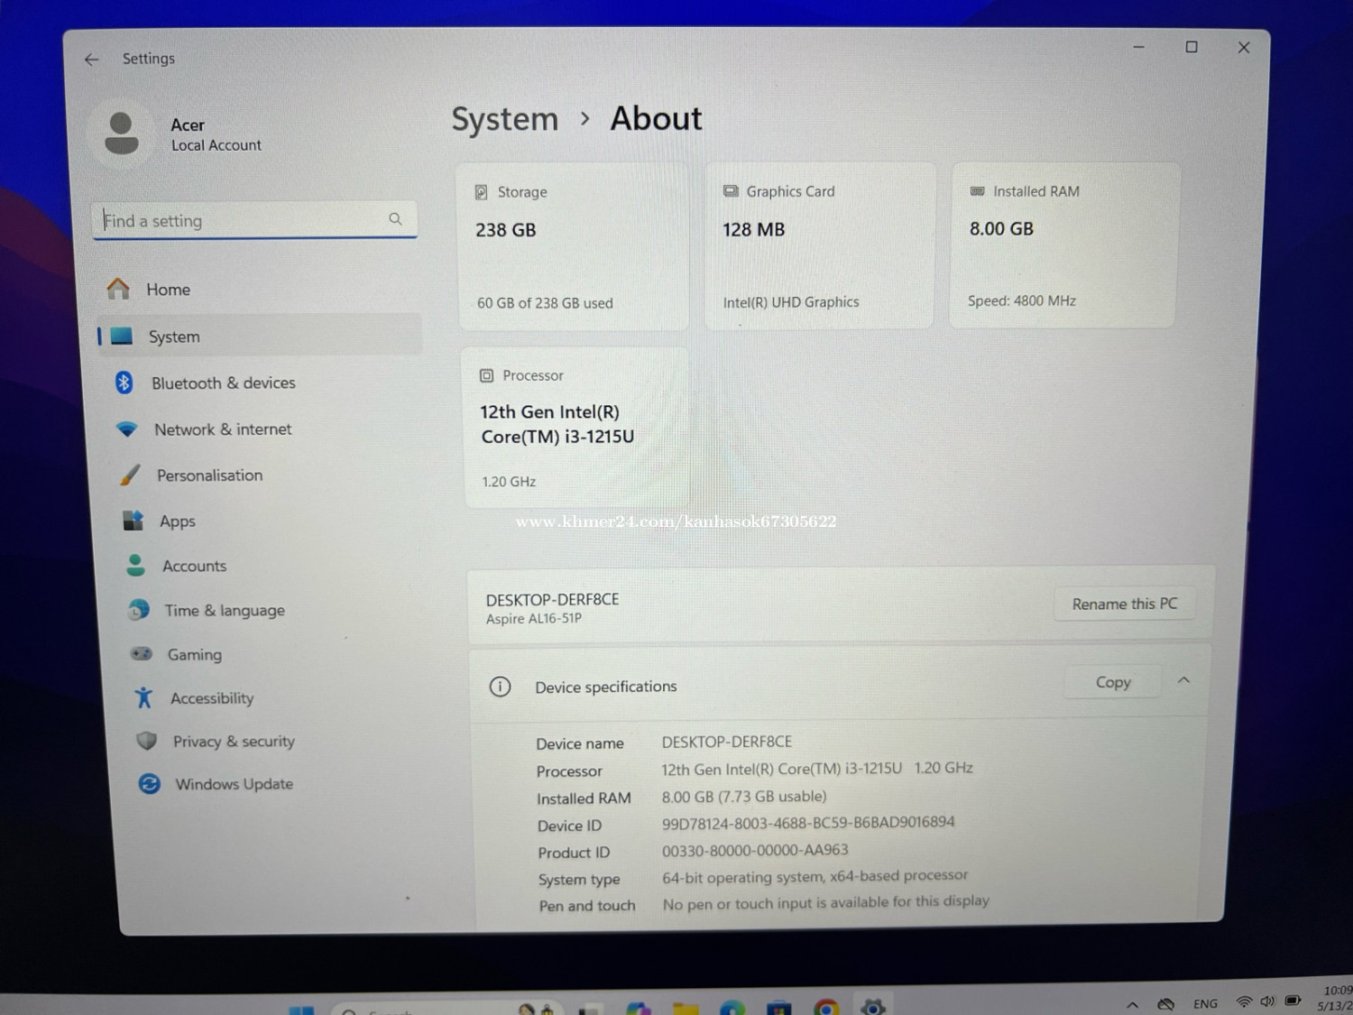
Task: Collapse the Device specifications section
Action: [x=1184, y=680]
